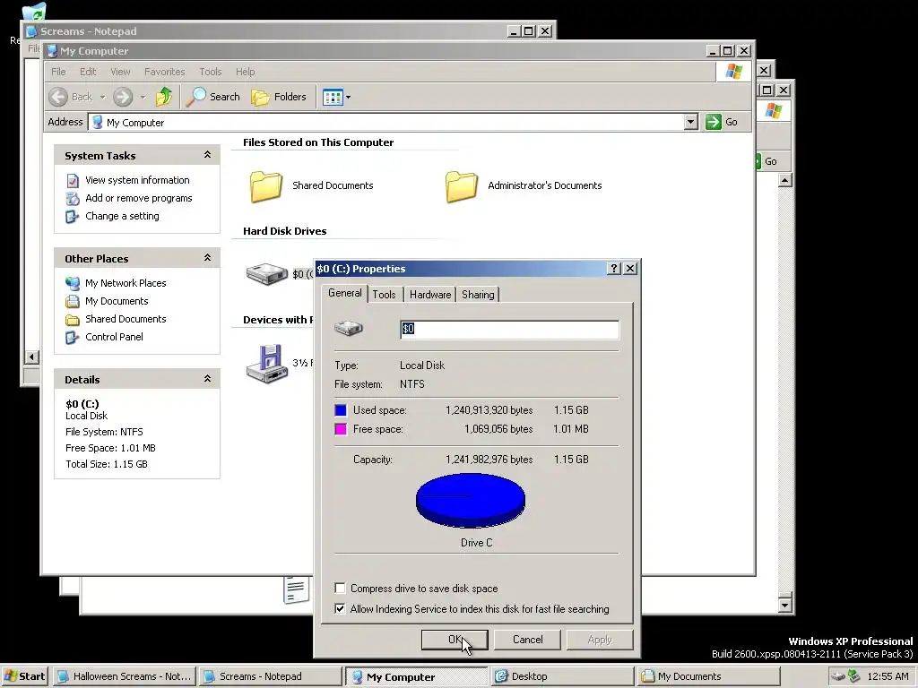The image size is (918, 688).
Task: Uncheck Allow Indexing Service checkbox
Action: (x=340, y=608)
